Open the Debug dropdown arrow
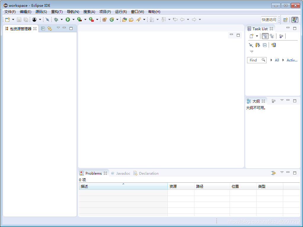The image size is (303, 227). point(62,20)
